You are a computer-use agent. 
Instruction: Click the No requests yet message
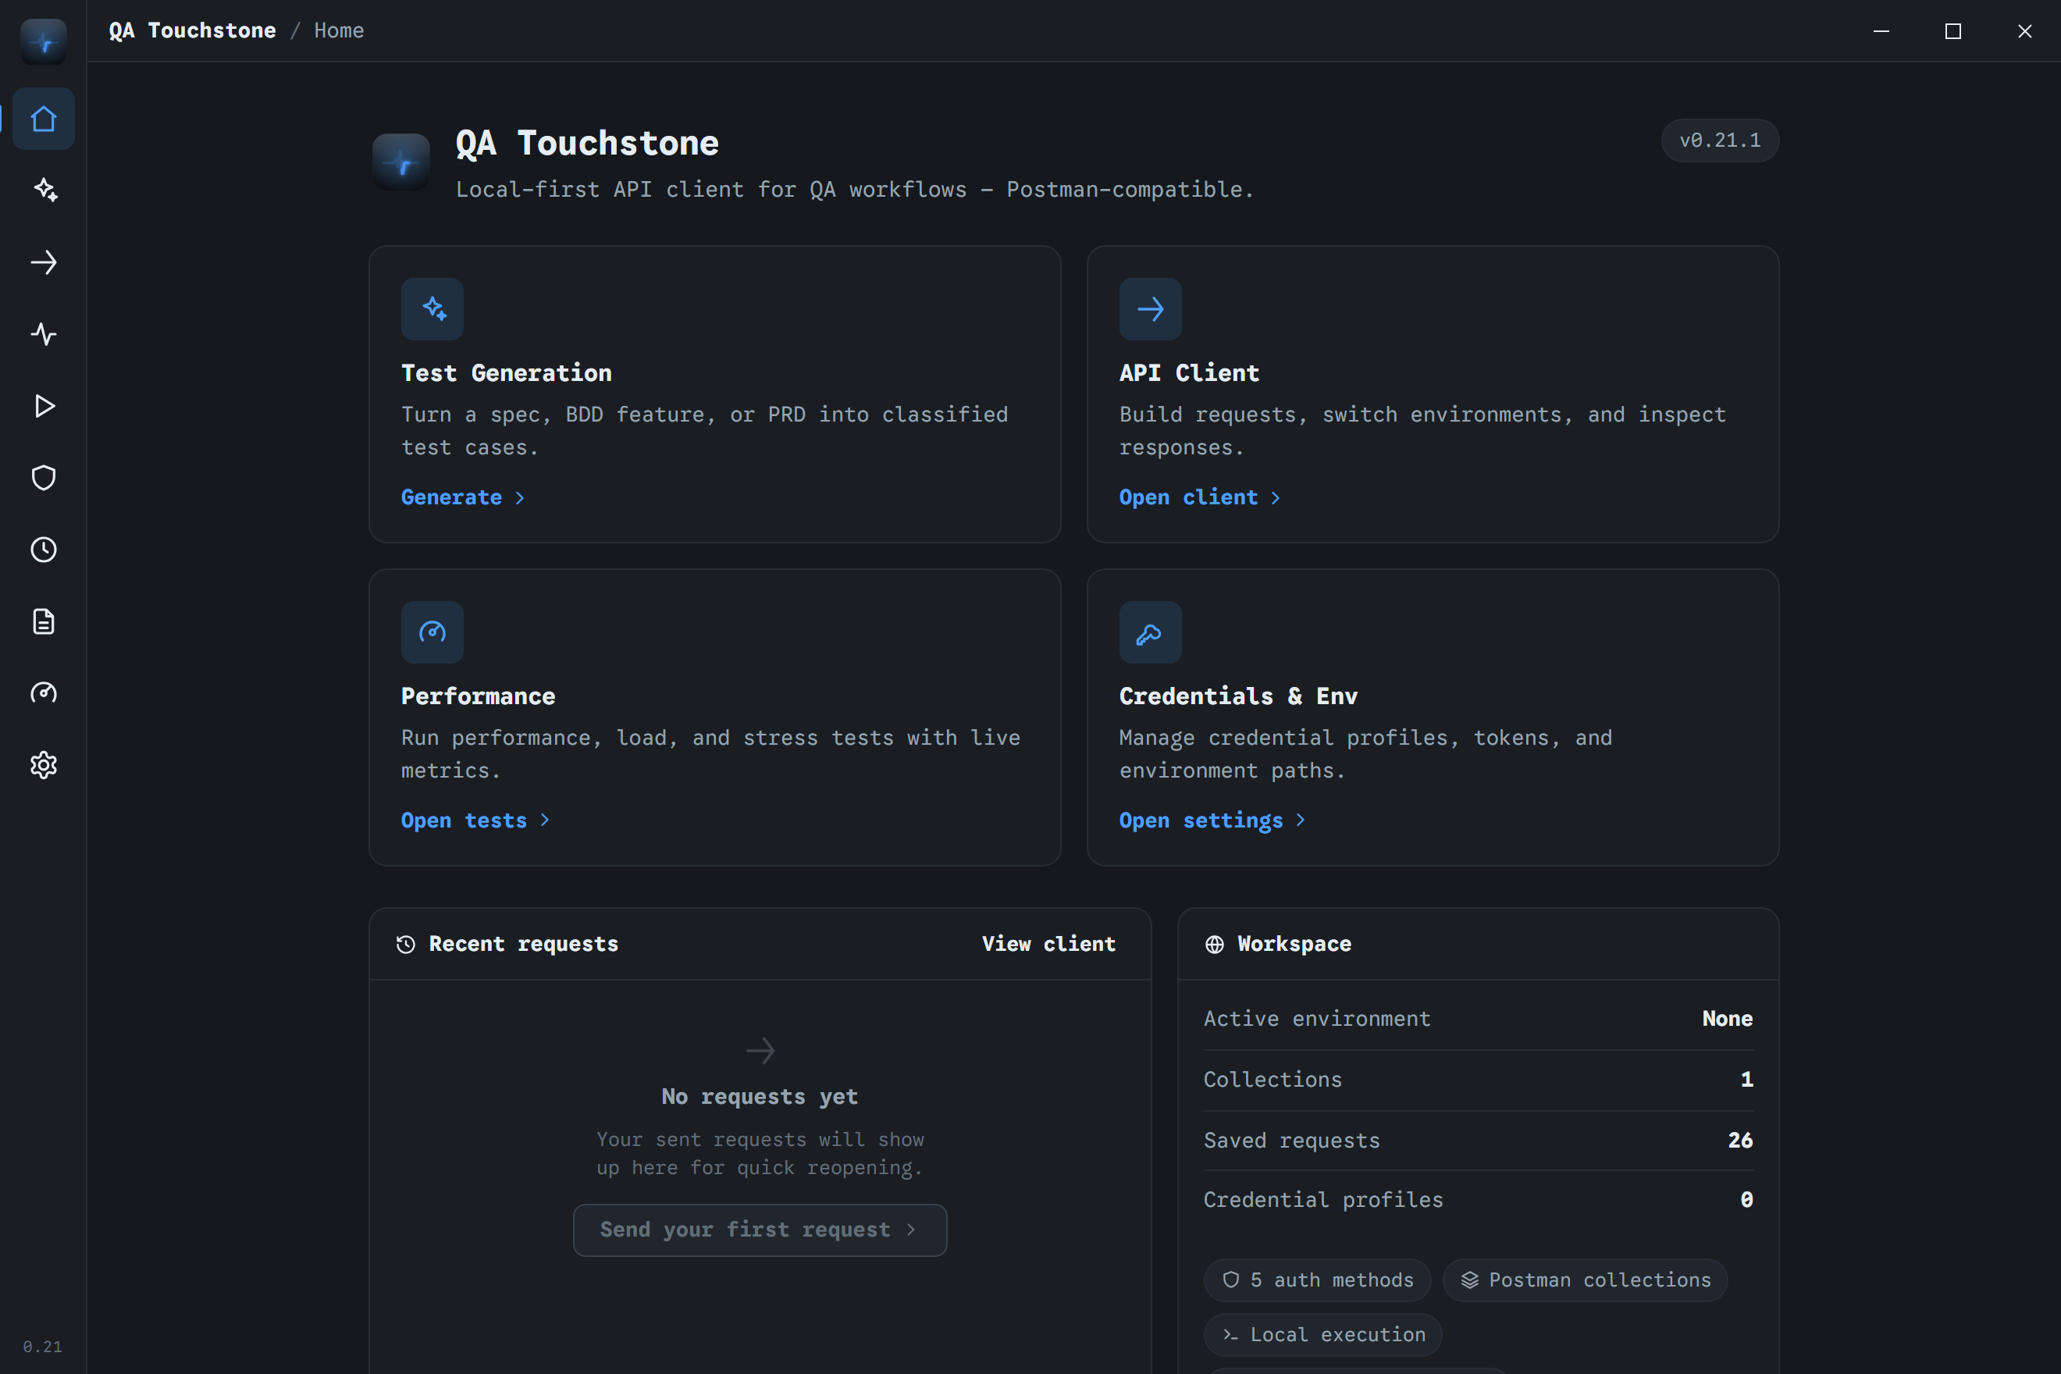(x=760, y=1096)
